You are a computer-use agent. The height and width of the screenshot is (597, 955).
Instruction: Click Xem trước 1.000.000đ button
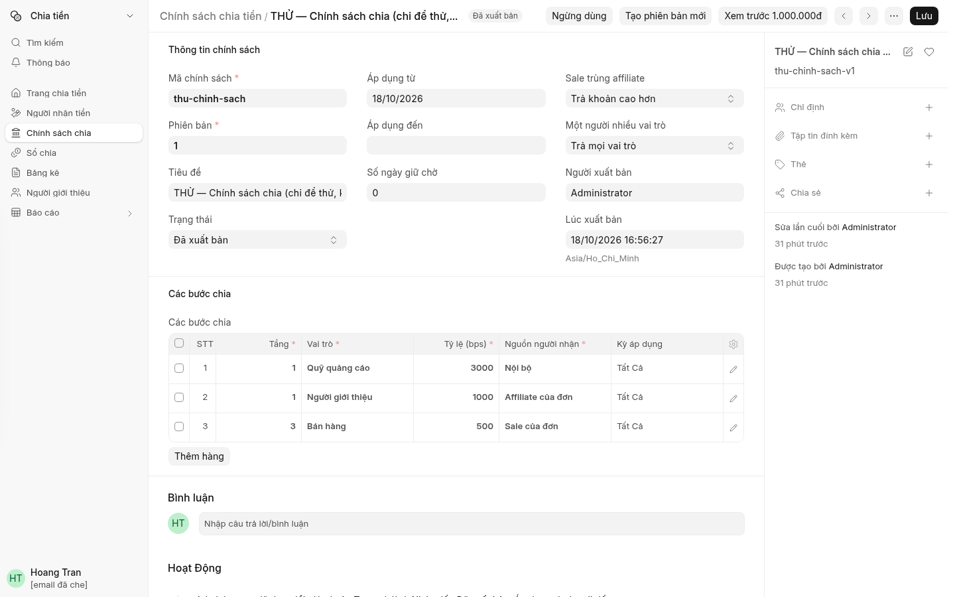click(x=773, y=16)
